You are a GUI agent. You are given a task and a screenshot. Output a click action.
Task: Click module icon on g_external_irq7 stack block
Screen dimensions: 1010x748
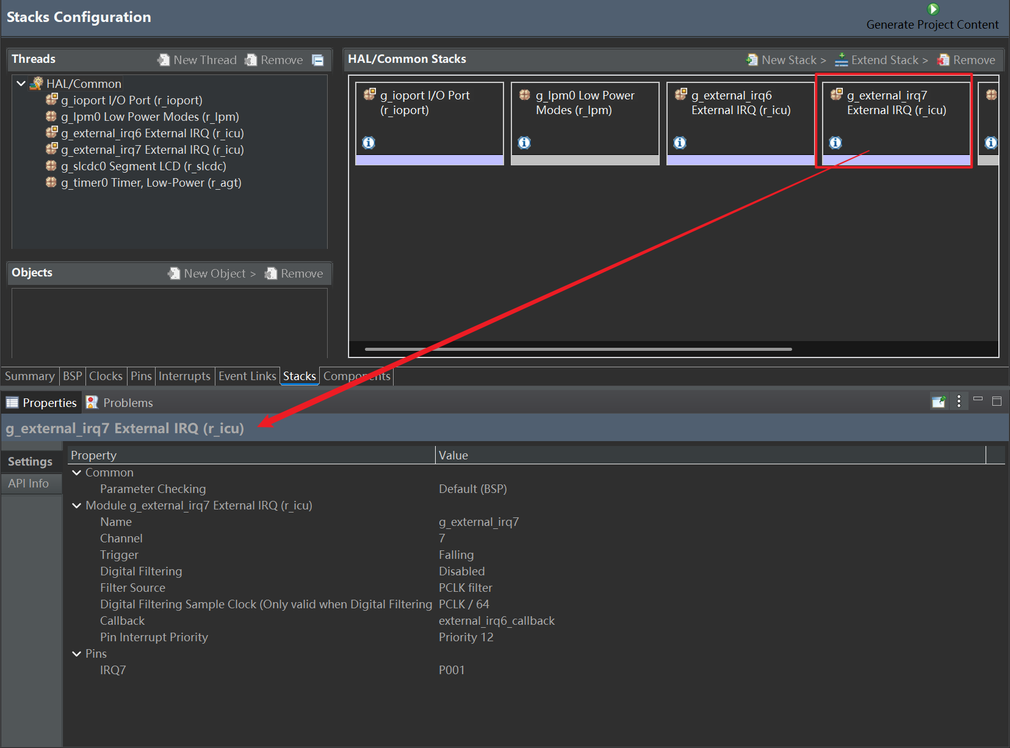(x=837, y=94)
